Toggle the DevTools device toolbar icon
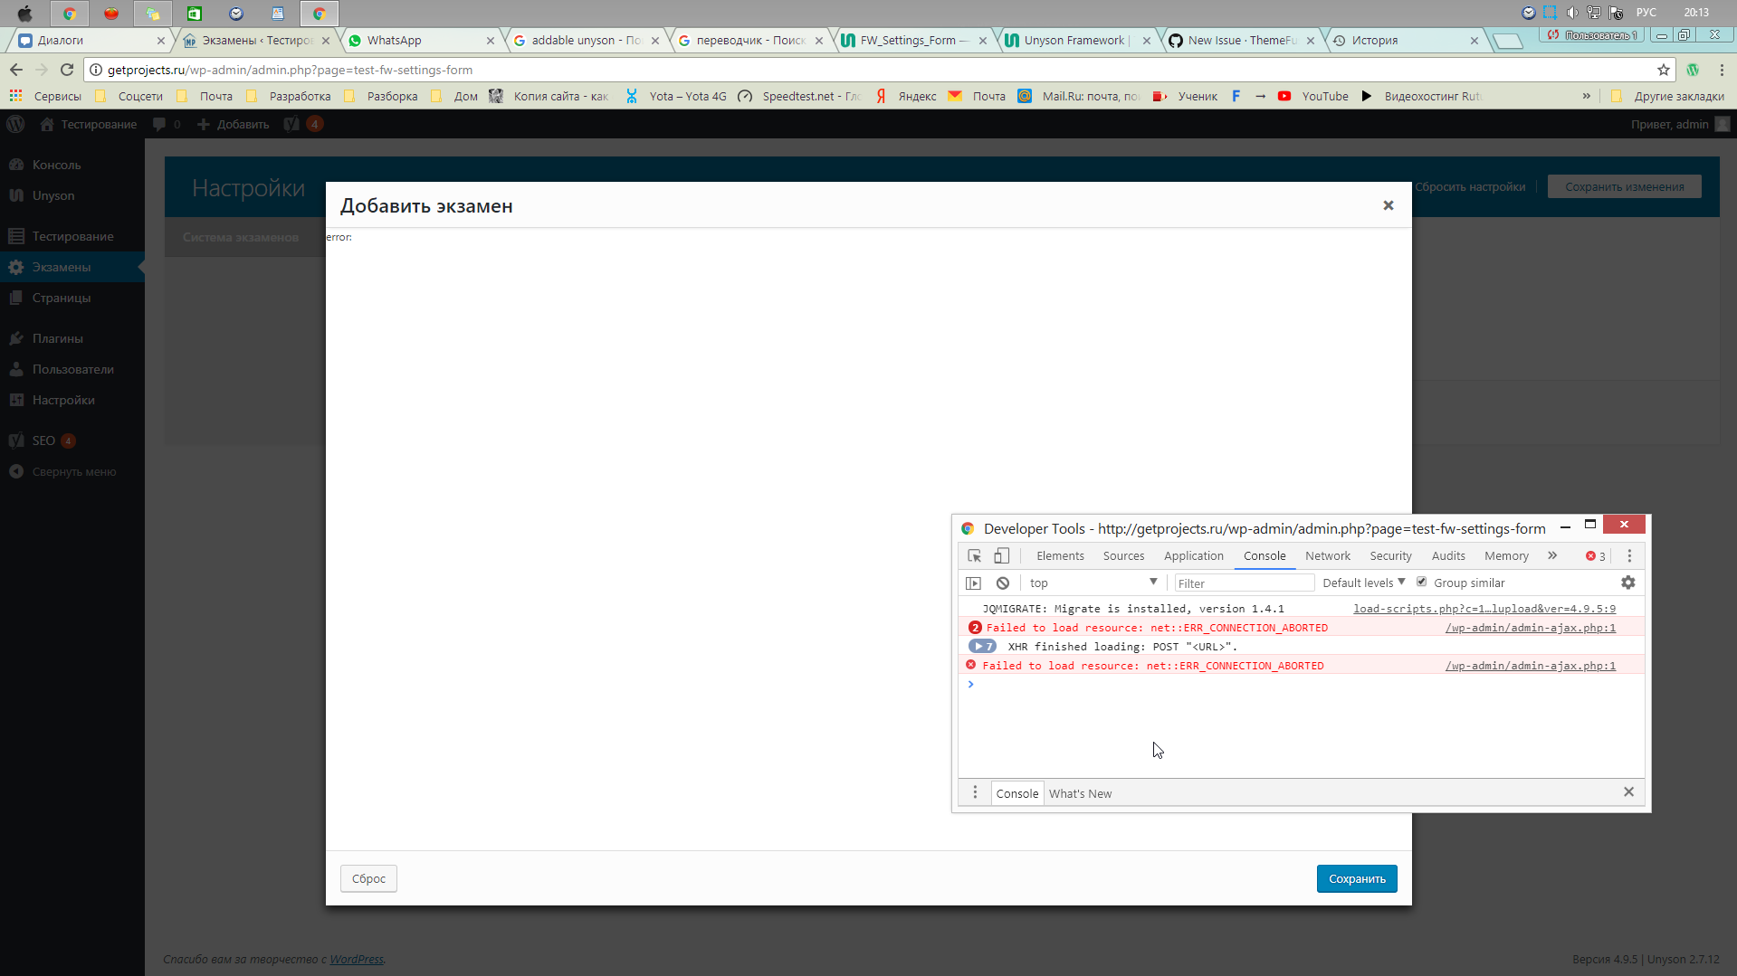Viewport: 1737px width, 976px height. [1001, 556]
